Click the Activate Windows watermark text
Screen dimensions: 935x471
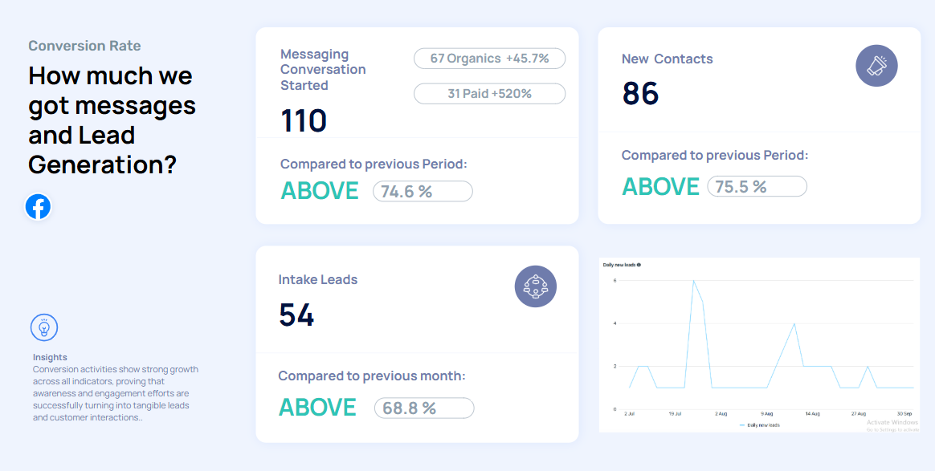click(x=892, y=422)
